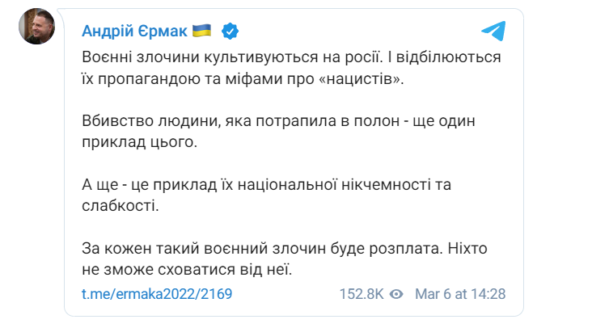Click the word 'Ніхто' ending the line

pos(467,248)
